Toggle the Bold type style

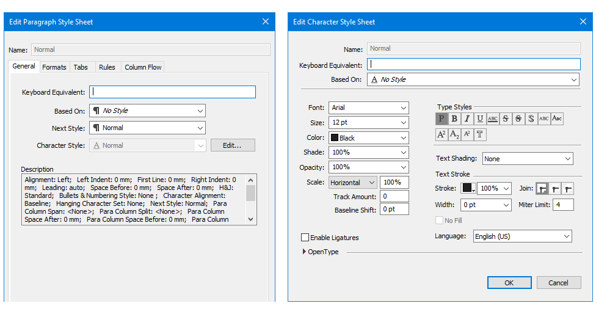454,119
